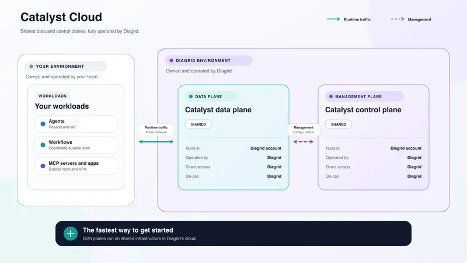This screenshot has width=467, height=263.
Task: Click Both planes run on shared infrastructure text
Action: pos(140,238)
